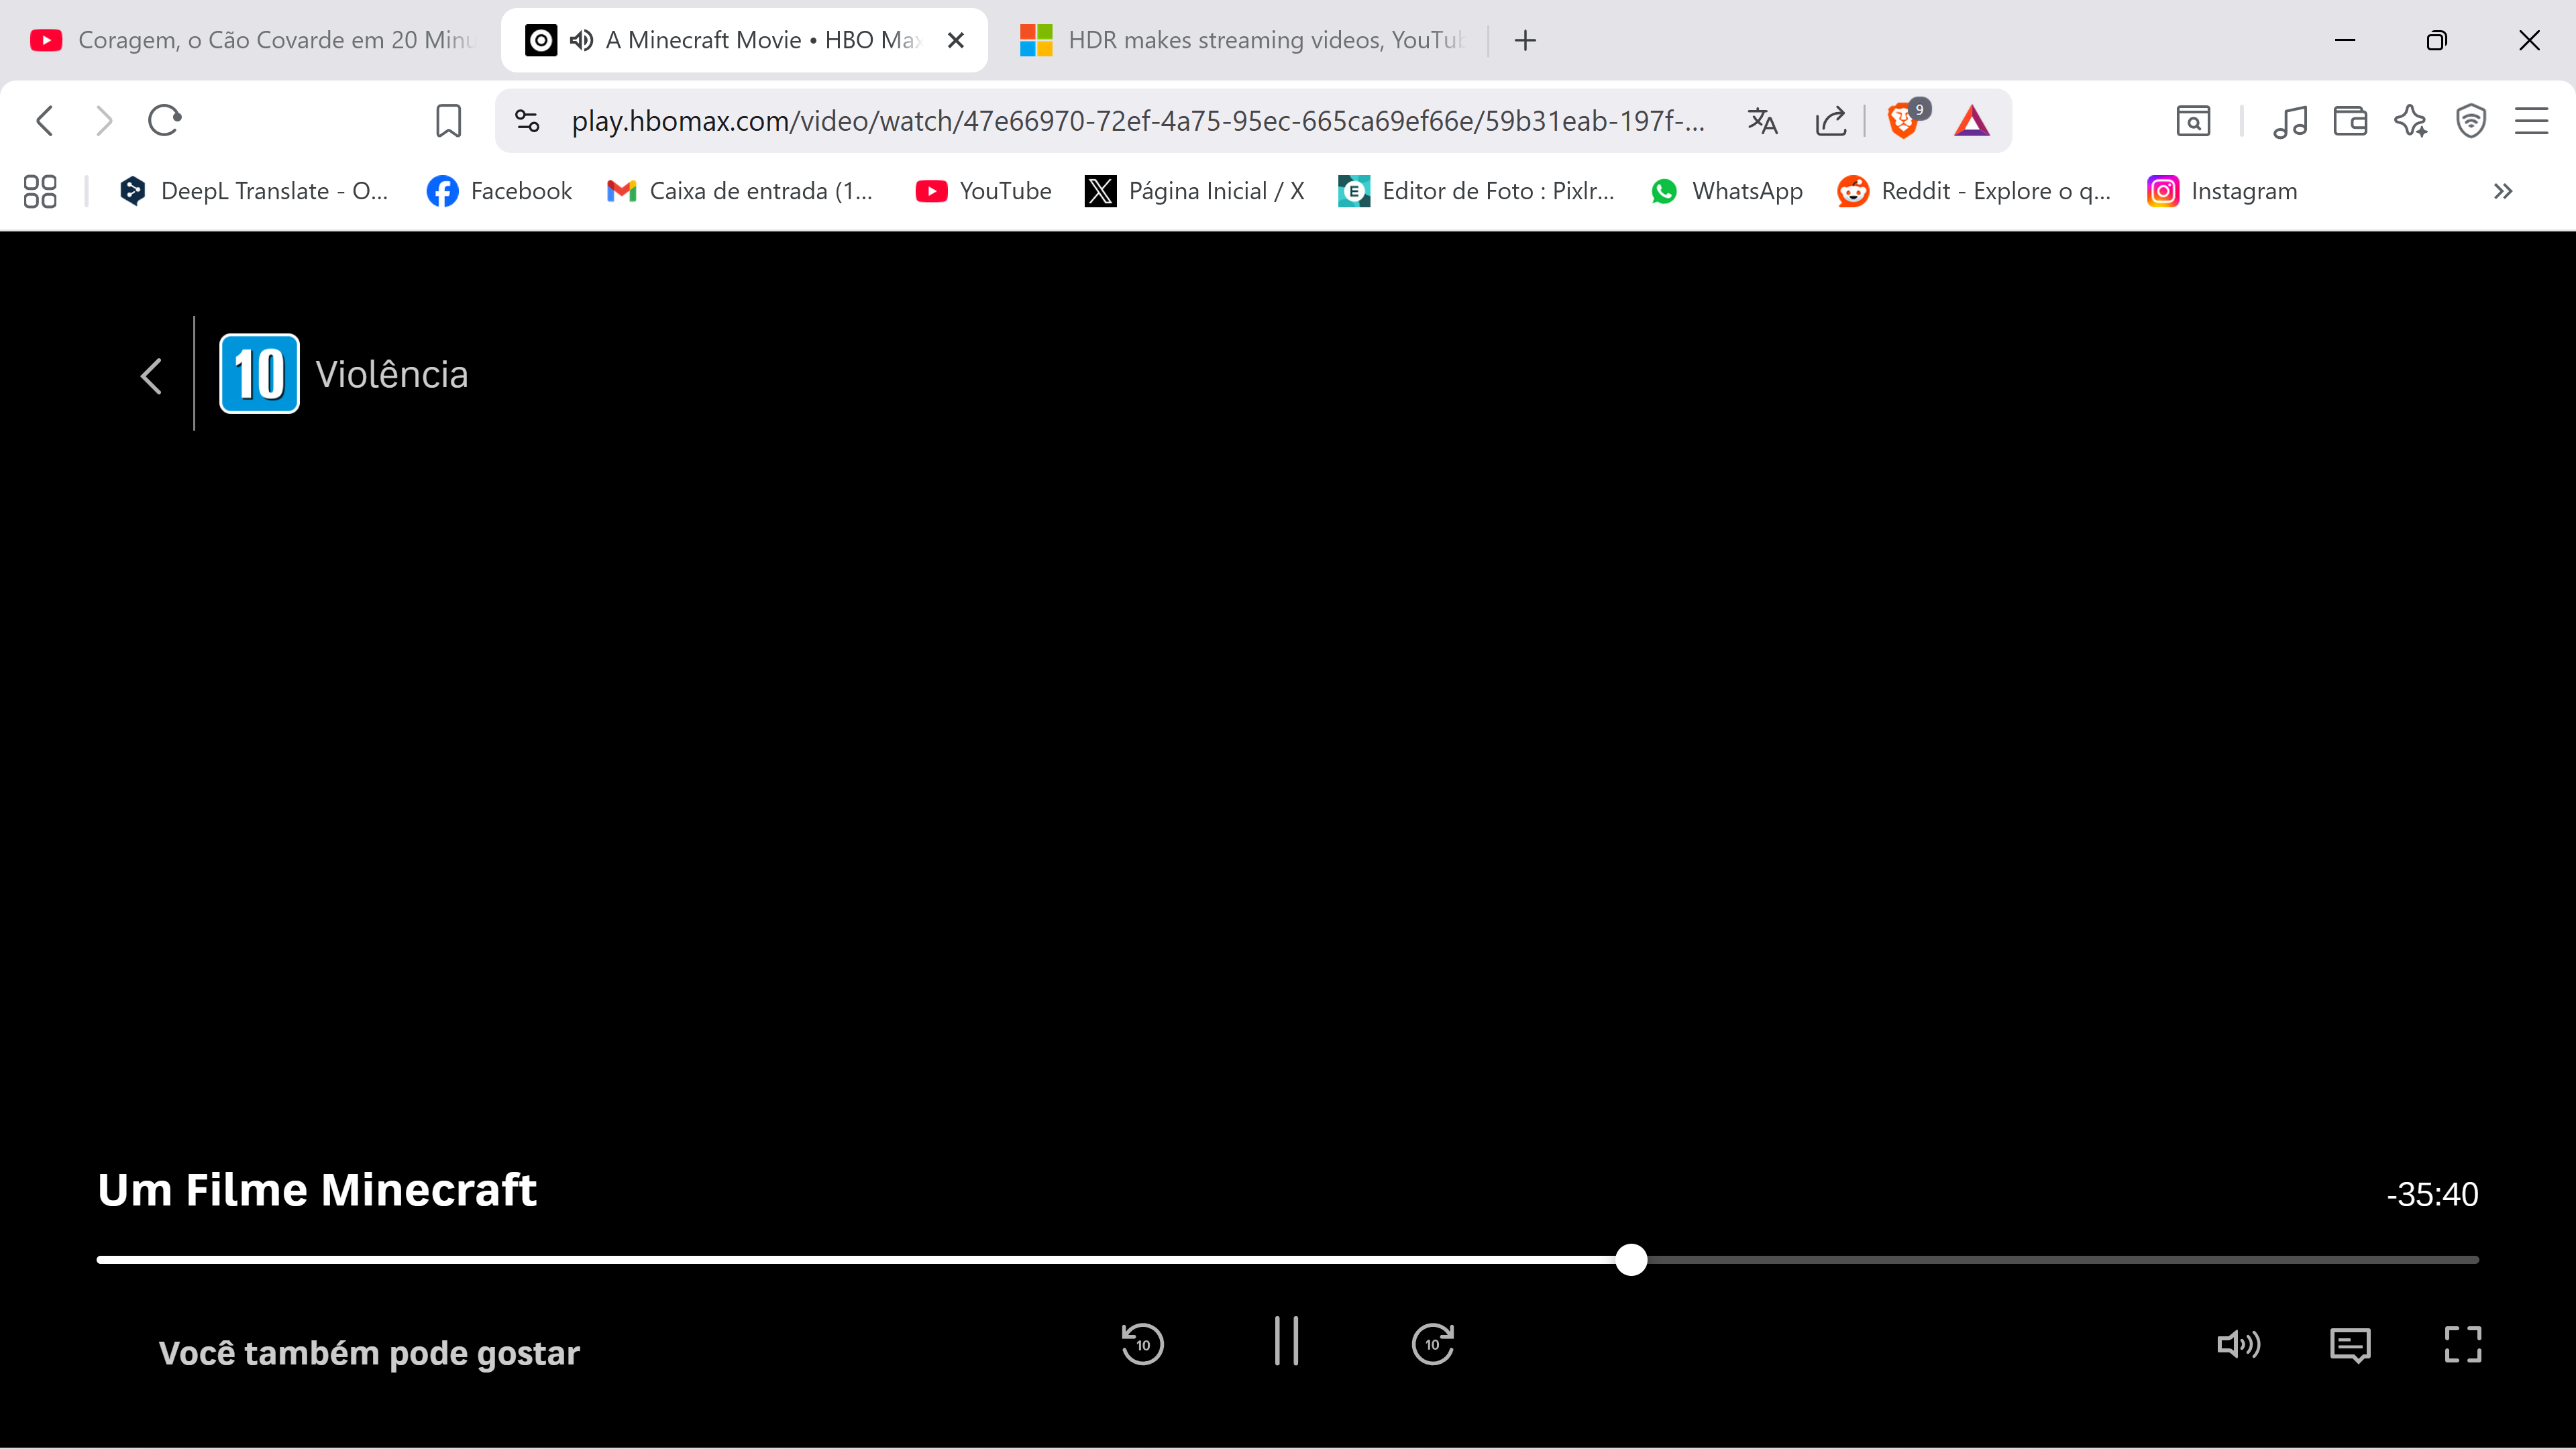Open Brave Wallet
This screenshot has height=1449, width=2576.
coord(2350,121)
